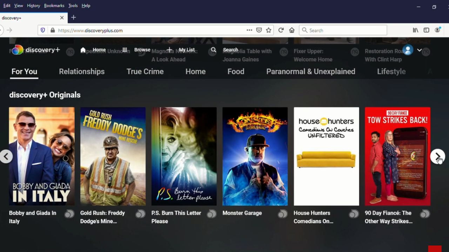Open the Gold Rush Freddy Dodge's poster
Screen dimensions: 449x252
click(x=113, y=156)
